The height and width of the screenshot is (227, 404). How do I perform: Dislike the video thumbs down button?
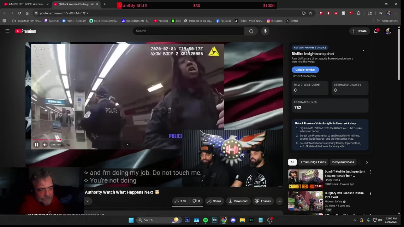(x=196, y=201)
